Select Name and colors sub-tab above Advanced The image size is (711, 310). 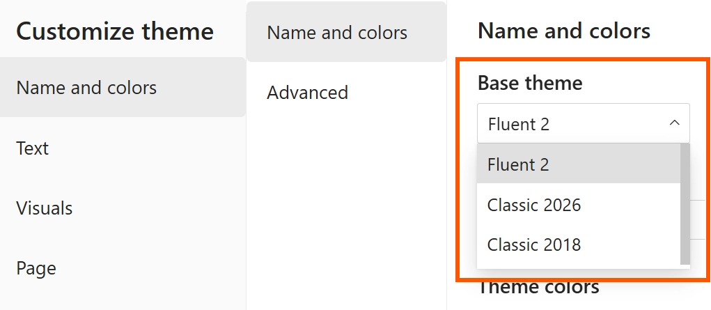click(337, 32)
